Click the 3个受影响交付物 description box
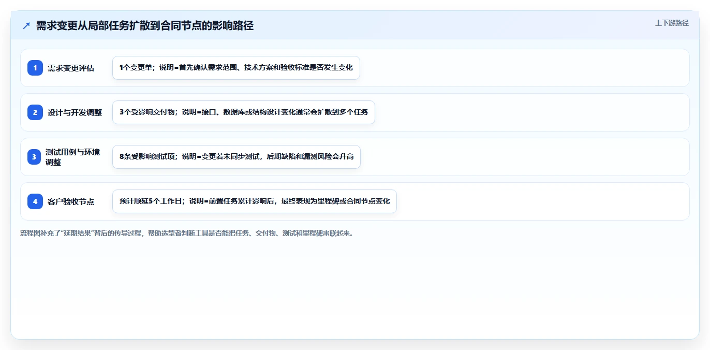This screenshot has height=350, width=710. pyautogui.click(x=243, y=112)
